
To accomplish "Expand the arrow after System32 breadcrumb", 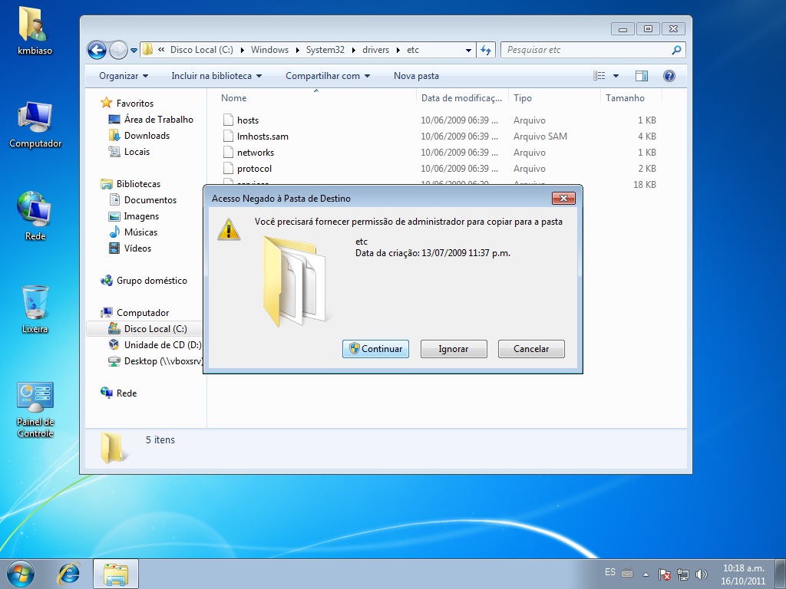I will (x=353, y=50).
